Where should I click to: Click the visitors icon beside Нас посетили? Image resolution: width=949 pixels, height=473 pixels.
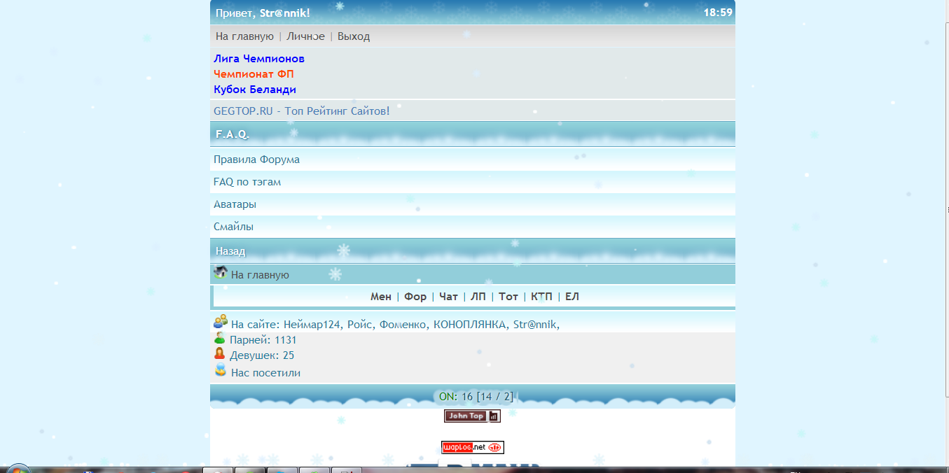221,370
